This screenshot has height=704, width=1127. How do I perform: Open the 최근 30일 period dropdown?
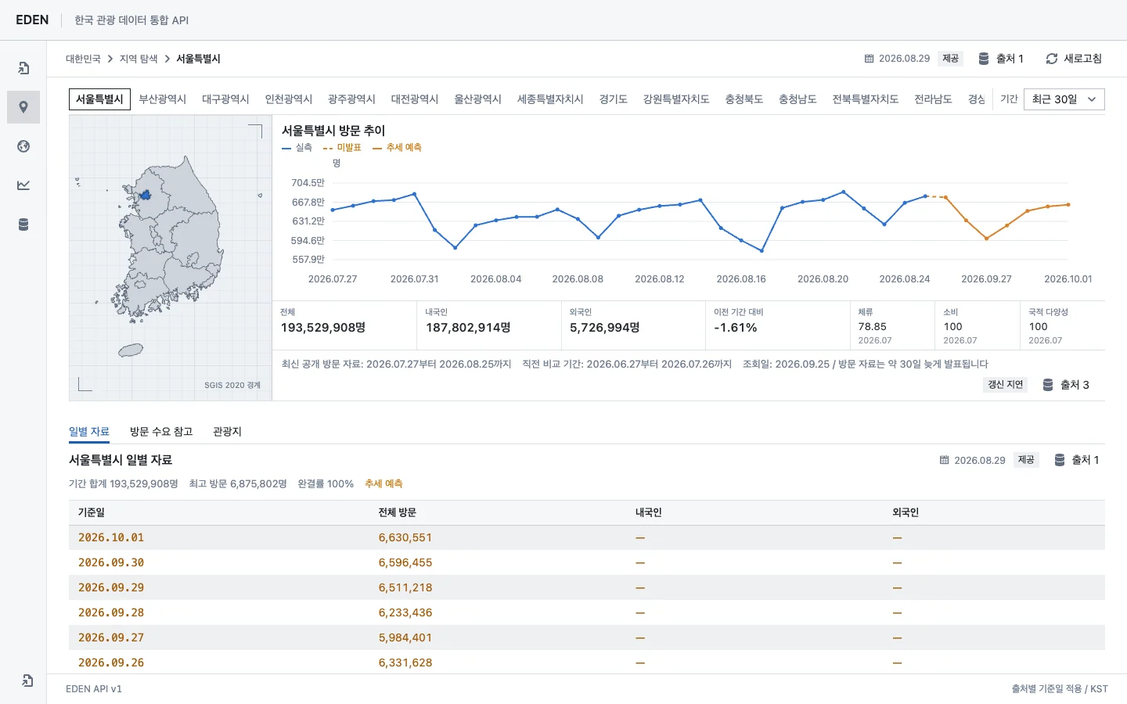click(x=1064, y=99)
